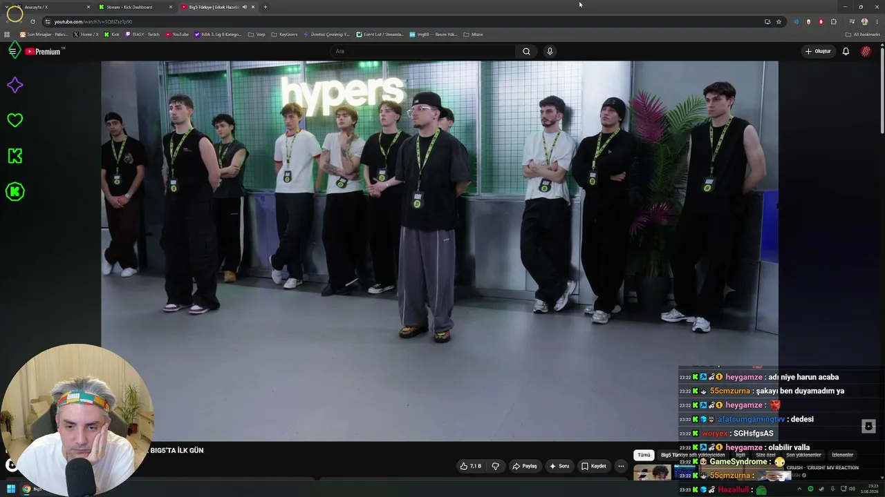Click the Oluştur create button
The image size is (885, 497).
pos(818,51)
